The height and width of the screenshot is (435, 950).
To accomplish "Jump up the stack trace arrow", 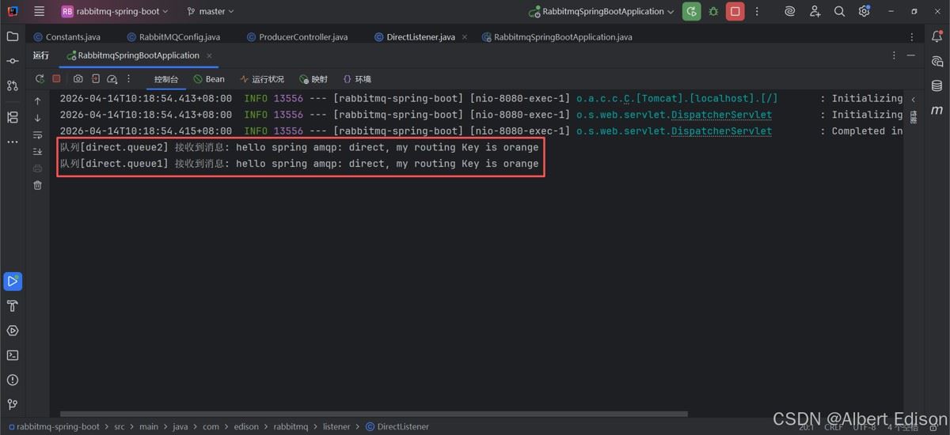I will tap(37, 101).
